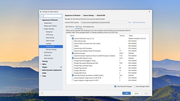Open Menus and Toolbars settings
The width and height of the screenshot is (180, 101).
pyautogui.click(x=50, y=26)
